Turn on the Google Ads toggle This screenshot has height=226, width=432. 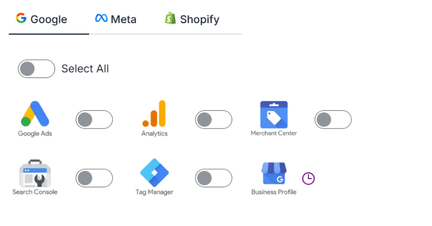click(x=94, y=119)
